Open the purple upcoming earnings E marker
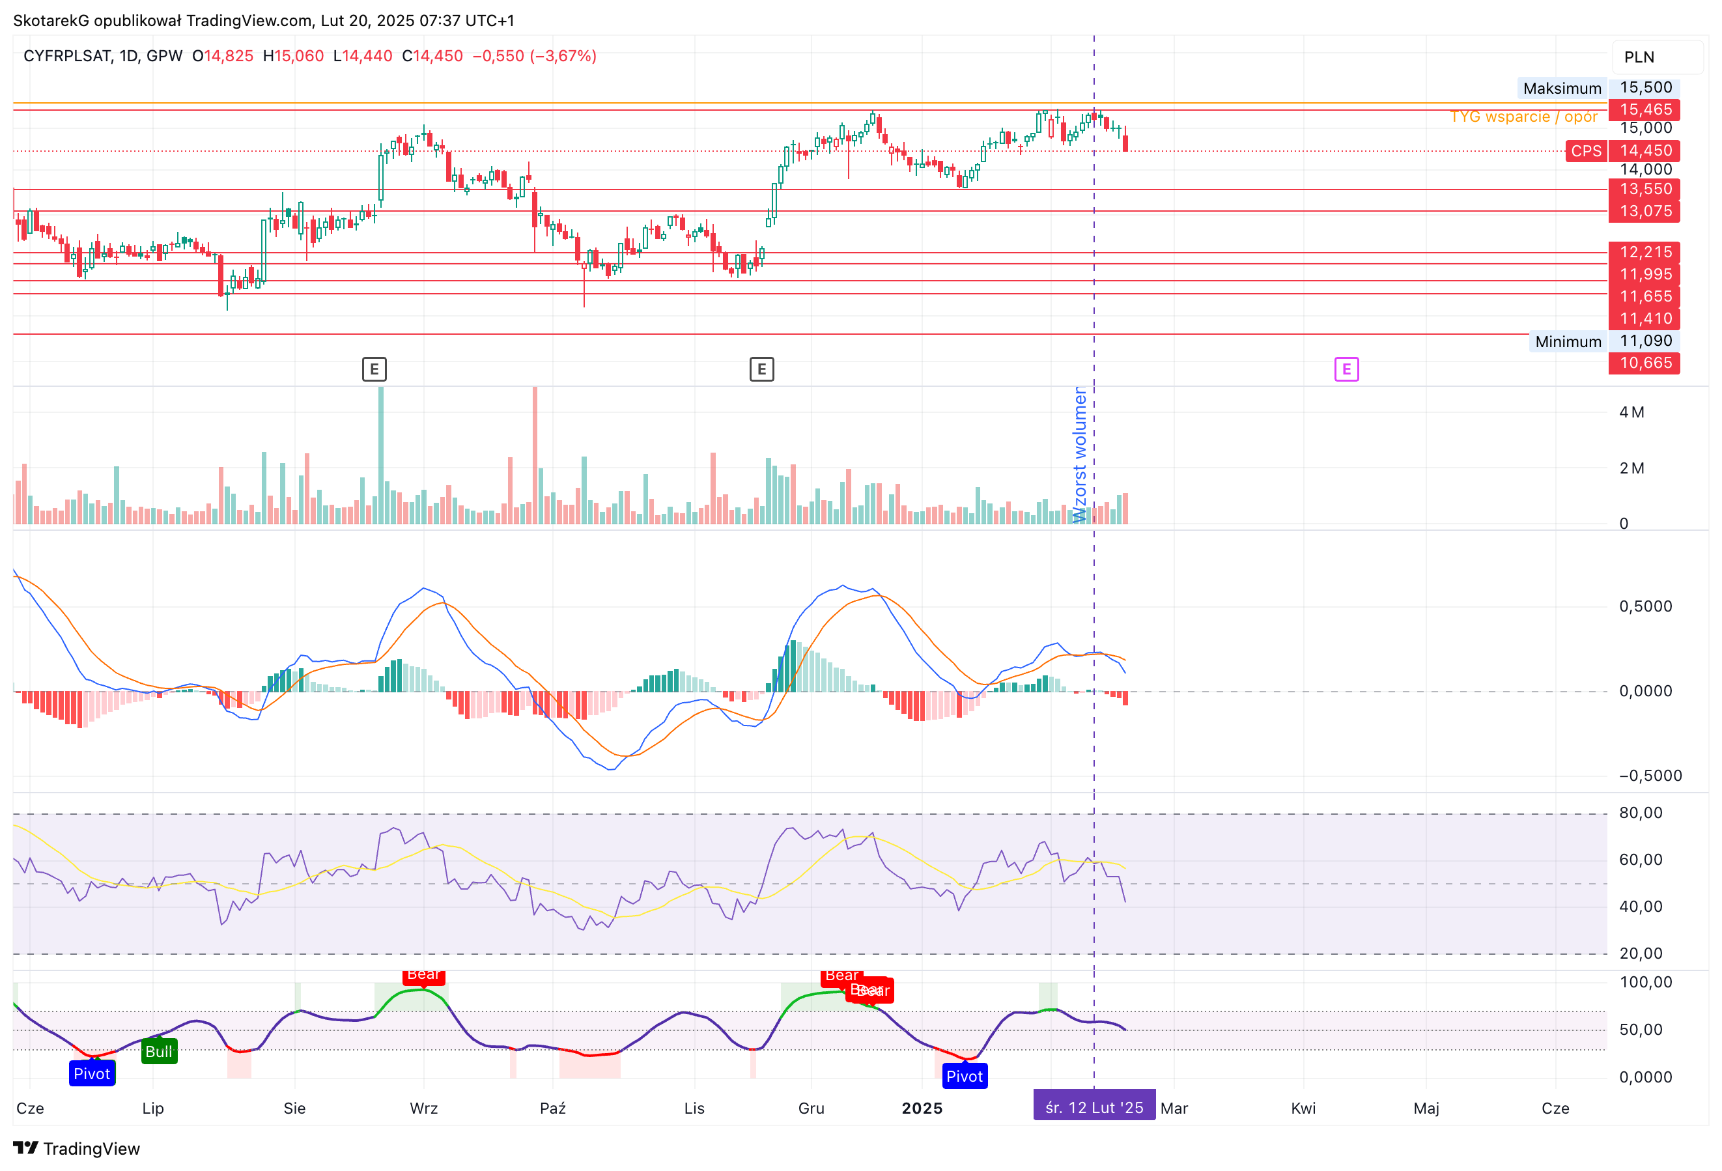1722x1171 pixels. click(x=1346, y=369)
